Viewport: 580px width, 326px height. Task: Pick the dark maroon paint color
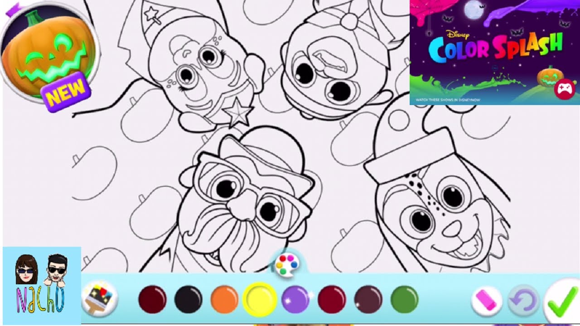click(x=152, y=299)
